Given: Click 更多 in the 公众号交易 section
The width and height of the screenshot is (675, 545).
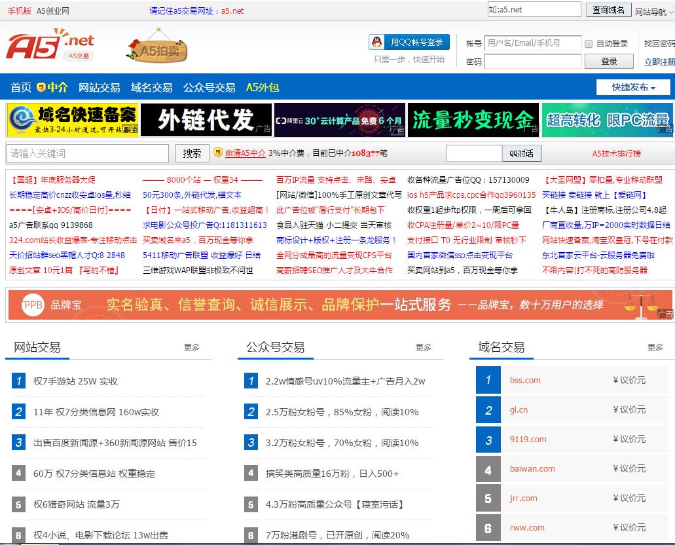Looking at the screenshot, I should pyautogui.click(x=424, y=347).
